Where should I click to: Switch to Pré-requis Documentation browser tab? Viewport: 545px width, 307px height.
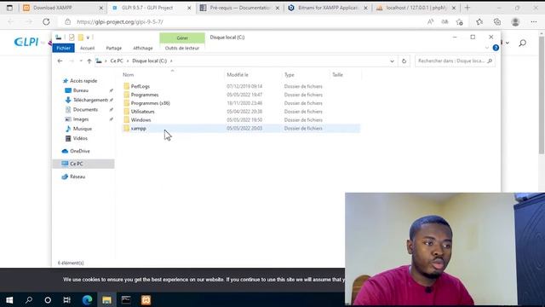pyautogui.click(x=240, y=8)
